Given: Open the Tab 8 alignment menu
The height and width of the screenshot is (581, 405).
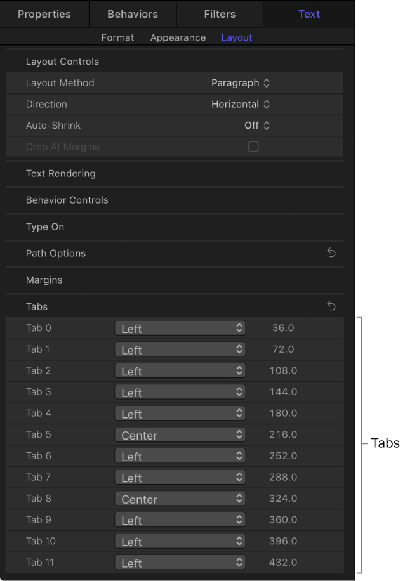Looking at the screenshot, I should (x=180, y=499).
